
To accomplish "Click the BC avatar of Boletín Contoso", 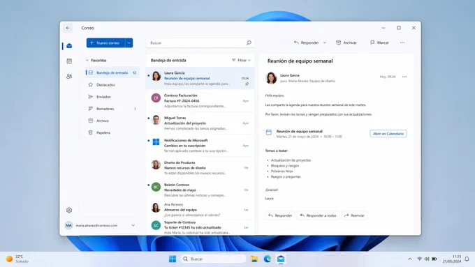I will click(156, 187).
